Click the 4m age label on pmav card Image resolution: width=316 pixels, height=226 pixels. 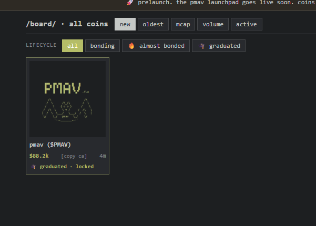pos(103,156)
